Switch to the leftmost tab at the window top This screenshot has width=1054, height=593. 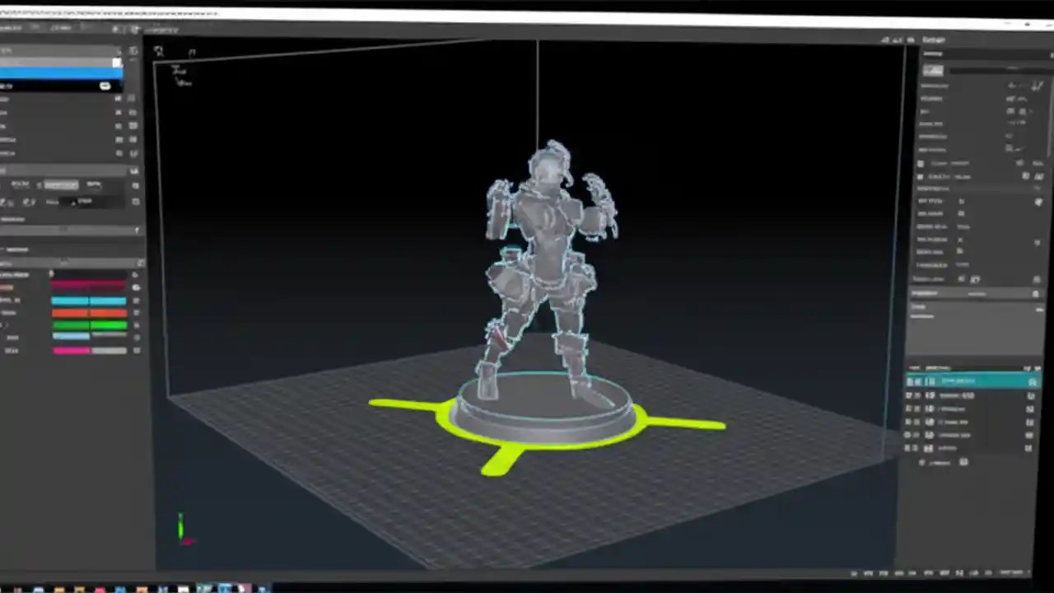(x=12, y=27)
